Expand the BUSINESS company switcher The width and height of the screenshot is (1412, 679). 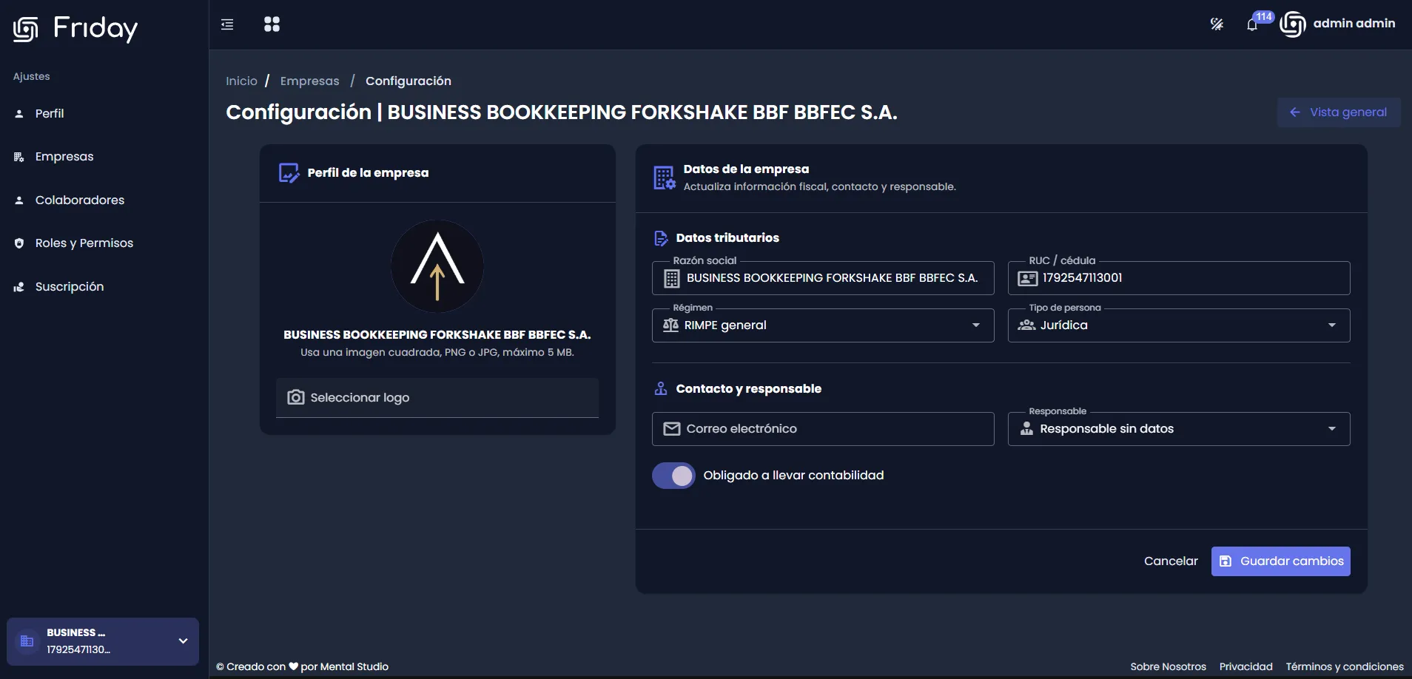pos(103,641)
